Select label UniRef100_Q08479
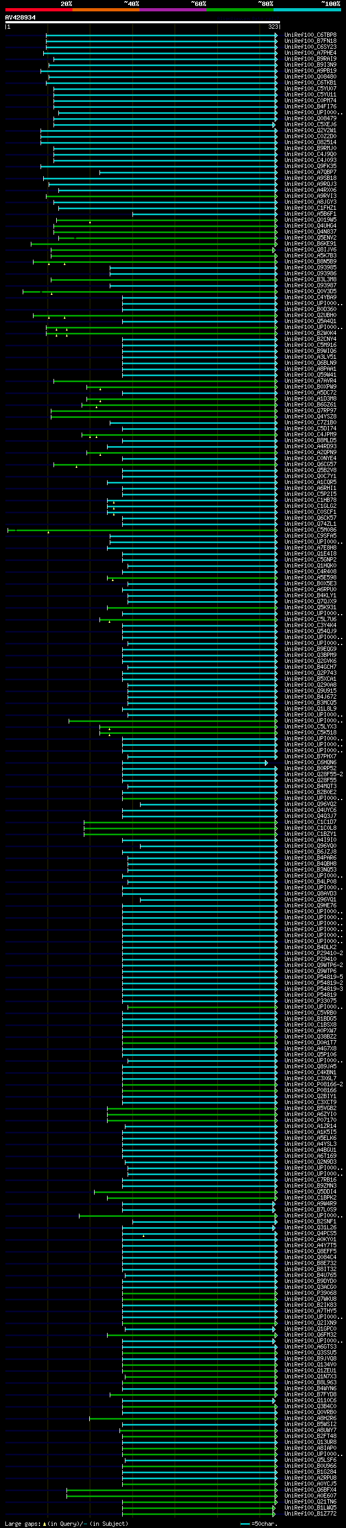 click(x=310, y=119)
